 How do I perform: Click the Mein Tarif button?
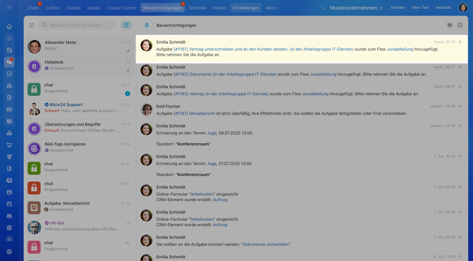421,8
